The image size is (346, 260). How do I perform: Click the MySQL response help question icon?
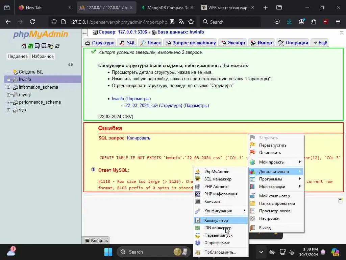pos(93,170)
